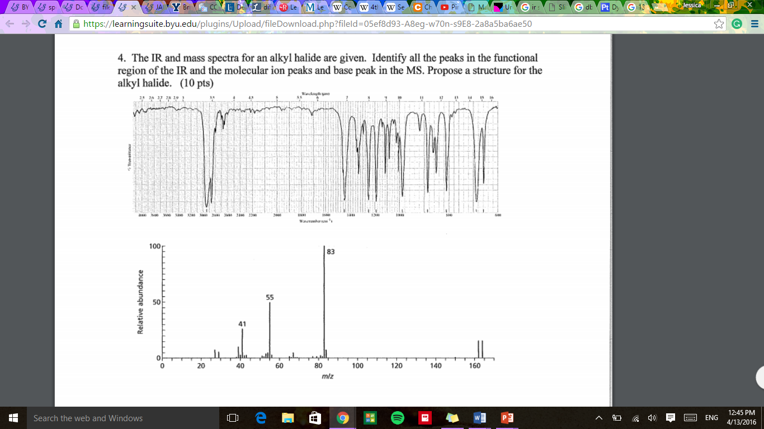Launch Microsoft Edge from the taskbar
The width and height of the screenshot is (764, 429).
coord(261,418)
